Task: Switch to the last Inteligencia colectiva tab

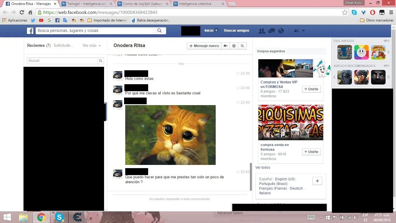Action: [x=199, y=4]
